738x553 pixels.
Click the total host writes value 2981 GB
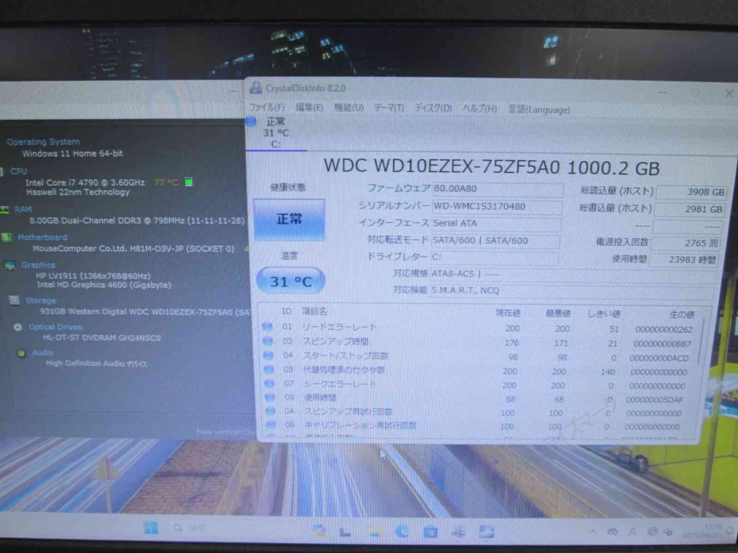(x=690, y=209)
